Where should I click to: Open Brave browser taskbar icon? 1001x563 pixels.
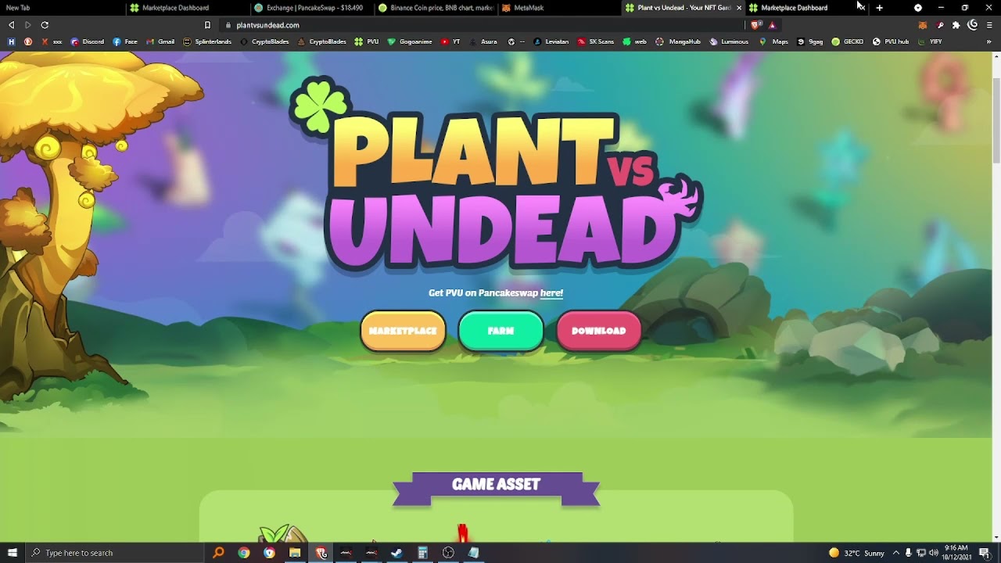[321, 553]
